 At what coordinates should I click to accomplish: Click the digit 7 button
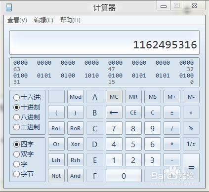point(114,128)
